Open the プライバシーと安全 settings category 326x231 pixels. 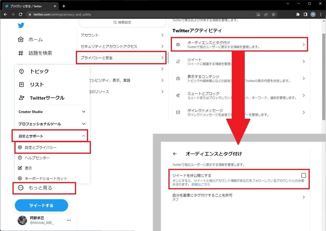click(121, 58)
